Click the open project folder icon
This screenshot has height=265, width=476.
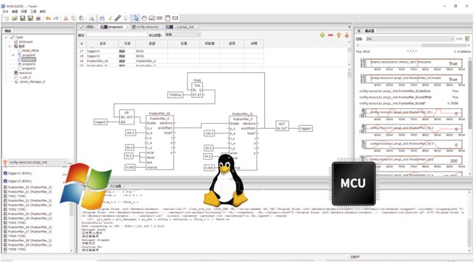pyautogui.click(x=14, y=18)
